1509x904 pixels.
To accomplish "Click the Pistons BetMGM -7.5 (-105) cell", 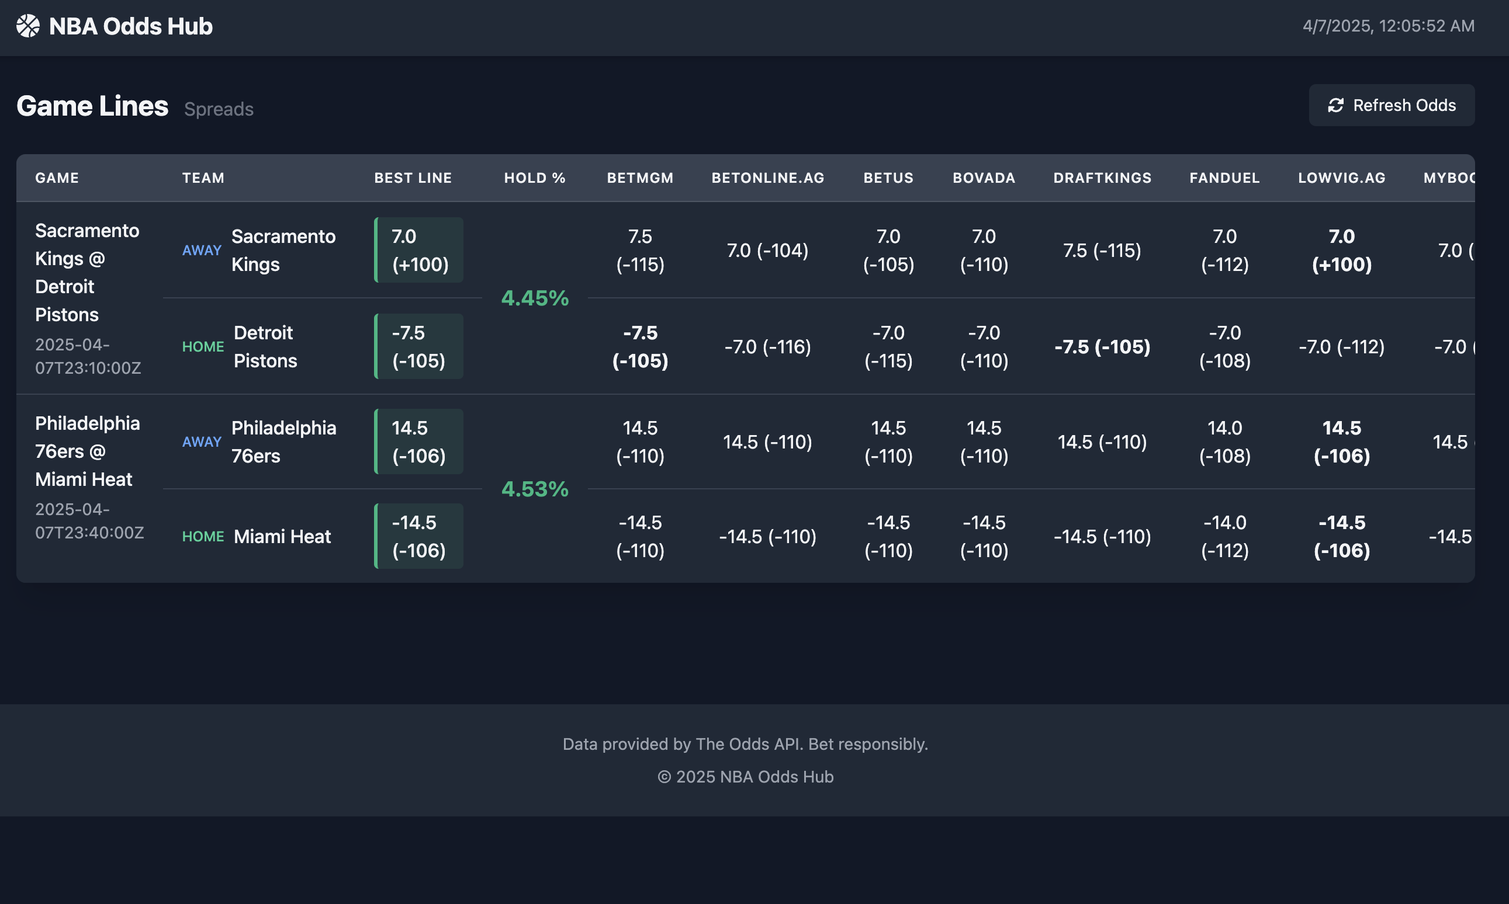I will click(x=640, y=346).
